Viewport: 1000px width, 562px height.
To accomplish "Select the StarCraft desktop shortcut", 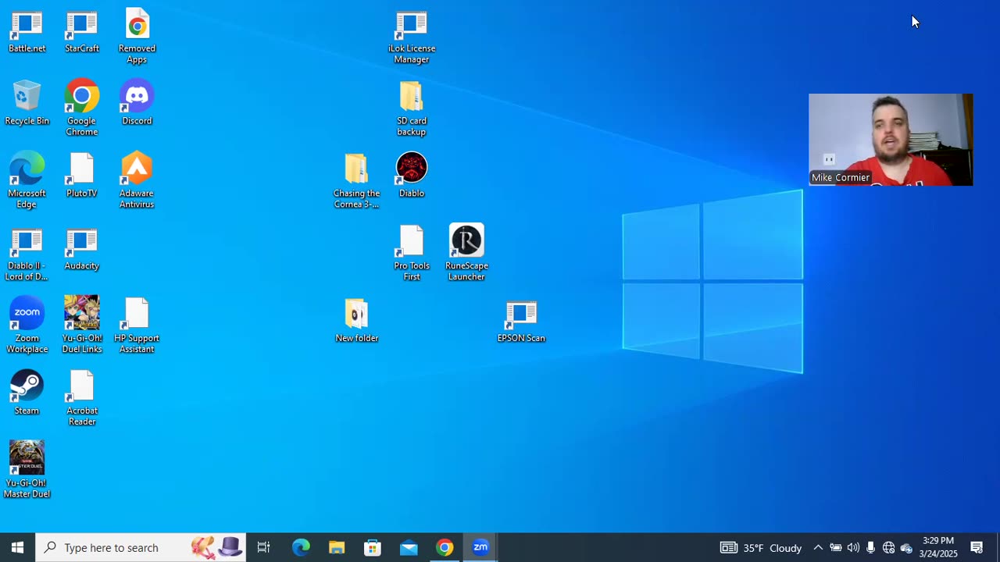I will tap(82, 32).
